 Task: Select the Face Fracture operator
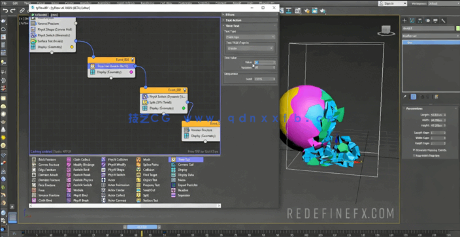(x=44, y=185)
